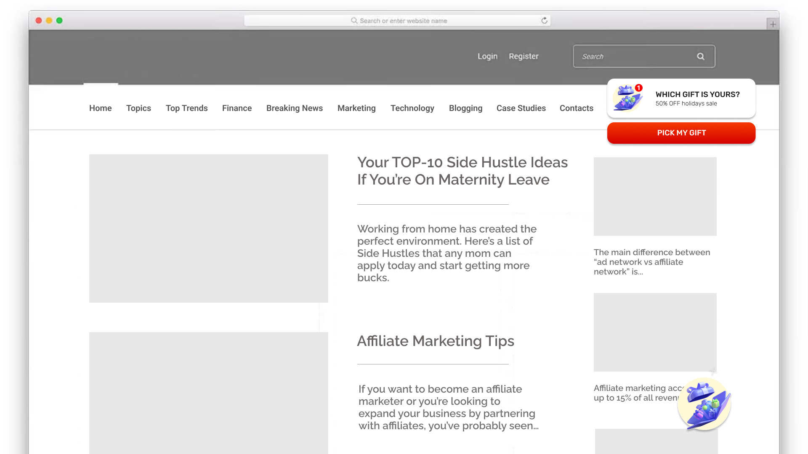Click the 'If you want to become an affiliate' excerpt
808x454 pixels.
click(x=448, y=407)
